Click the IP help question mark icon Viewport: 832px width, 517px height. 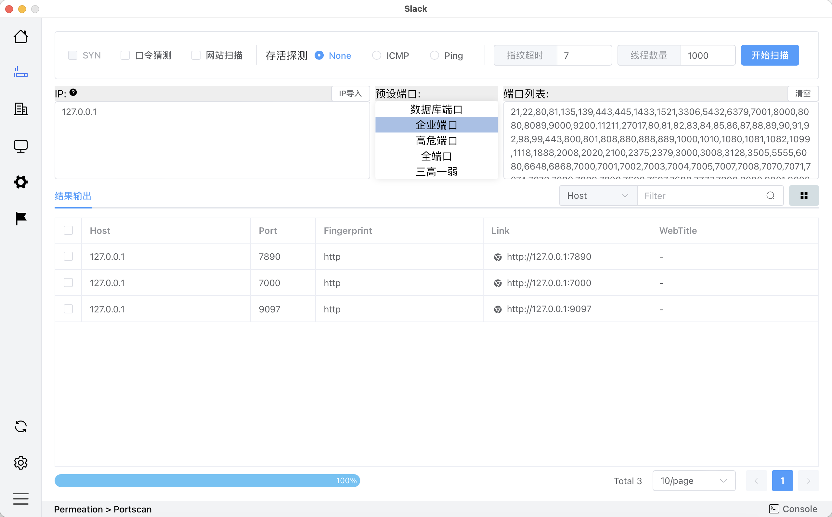click(73, 92)
